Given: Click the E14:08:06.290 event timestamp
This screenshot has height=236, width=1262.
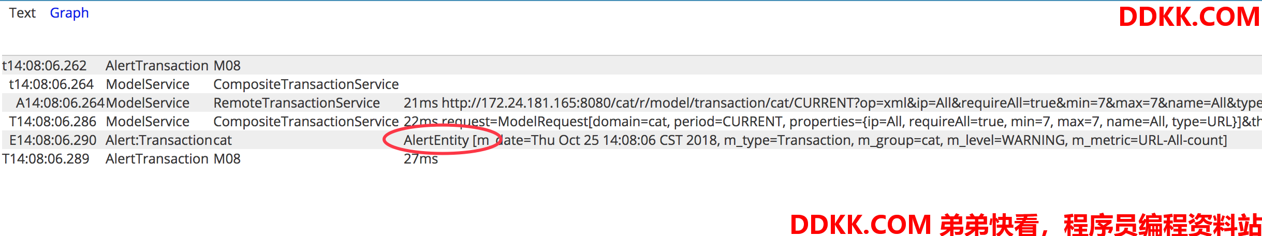Looking at the screenshot, I should coord(53,140).
